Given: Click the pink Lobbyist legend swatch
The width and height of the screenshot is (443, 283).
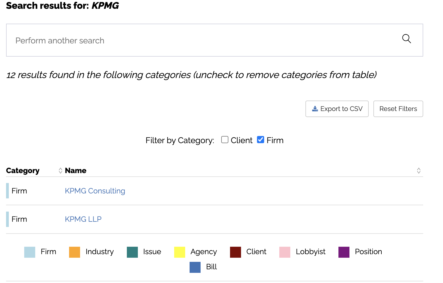Looking at the screenshot, I should click(x=285, y=252).
